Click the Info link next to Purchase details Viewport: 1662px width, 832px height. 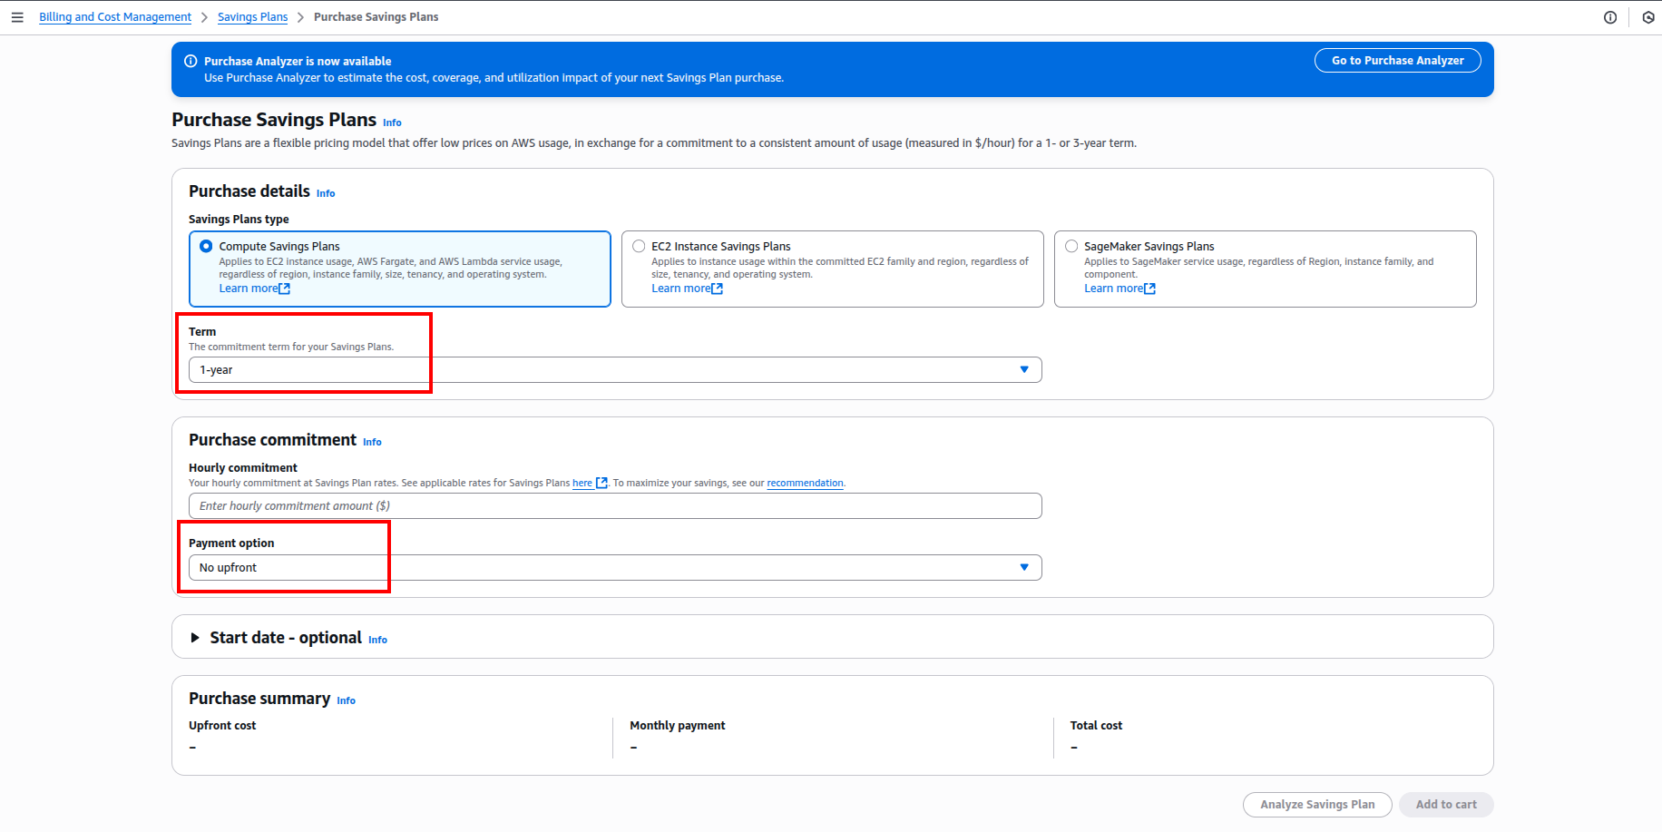[x=325, y=193]
